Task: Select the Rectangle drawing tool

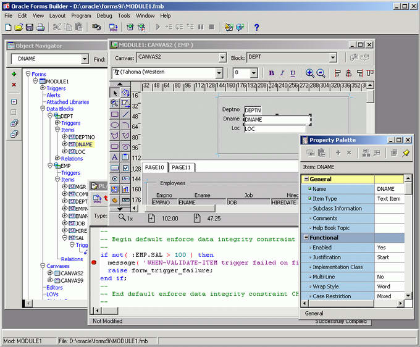Action: click(115, 114)
